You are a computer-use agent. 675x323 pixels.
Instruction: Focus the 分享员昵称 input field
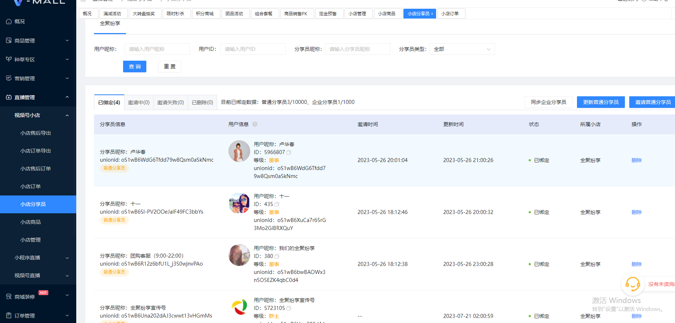tap(357, 49)
